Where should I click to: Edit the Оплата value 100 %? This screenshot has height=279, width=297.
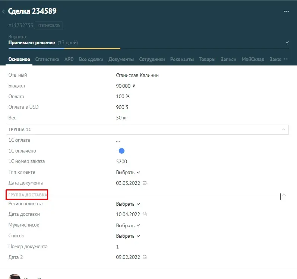point(123,97)
